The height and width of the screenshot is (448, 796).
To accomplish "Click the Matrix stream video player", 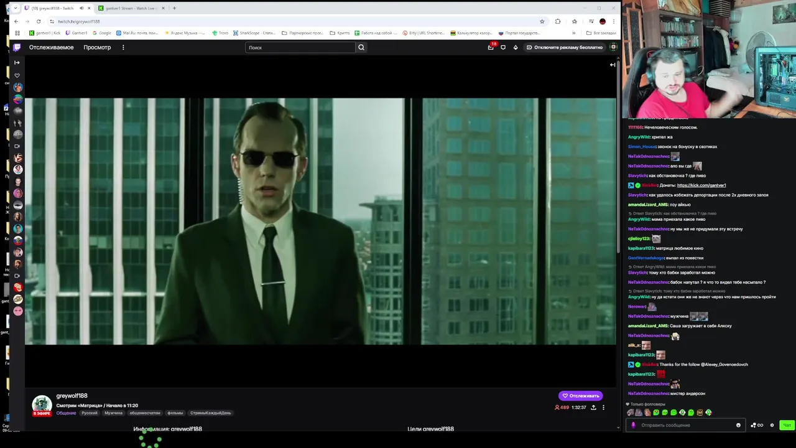I will (x=320, y=221).
